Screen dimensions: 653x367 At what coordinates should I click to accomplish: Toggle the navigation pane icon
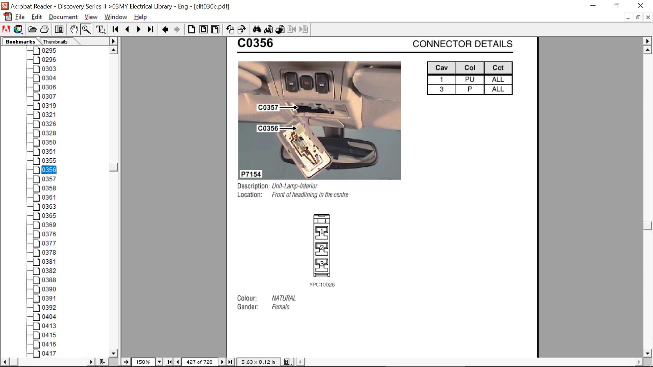tap(60, 30)
